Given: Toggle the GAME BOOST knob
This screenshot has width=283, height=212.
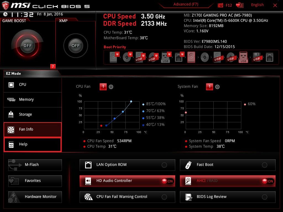Looking at the screenshot, I should click(x=27, y=46).
